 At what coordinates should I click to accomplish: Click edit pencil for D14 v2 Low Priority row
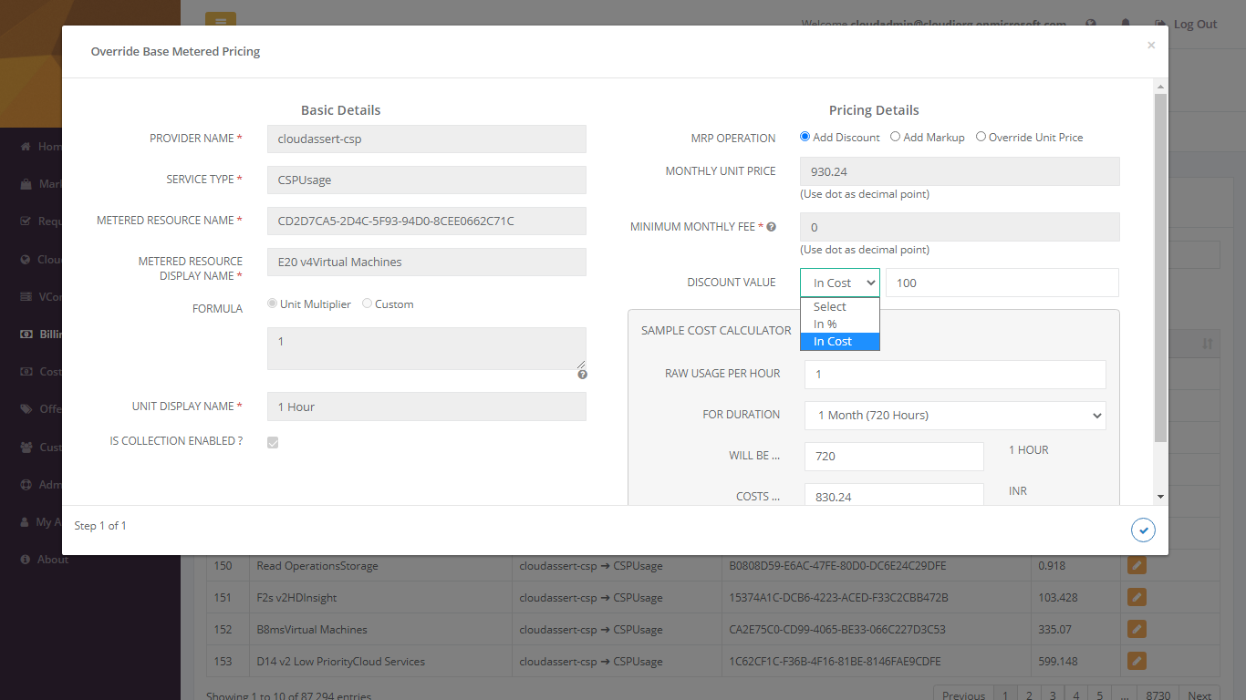click(x=1137, y=661)
